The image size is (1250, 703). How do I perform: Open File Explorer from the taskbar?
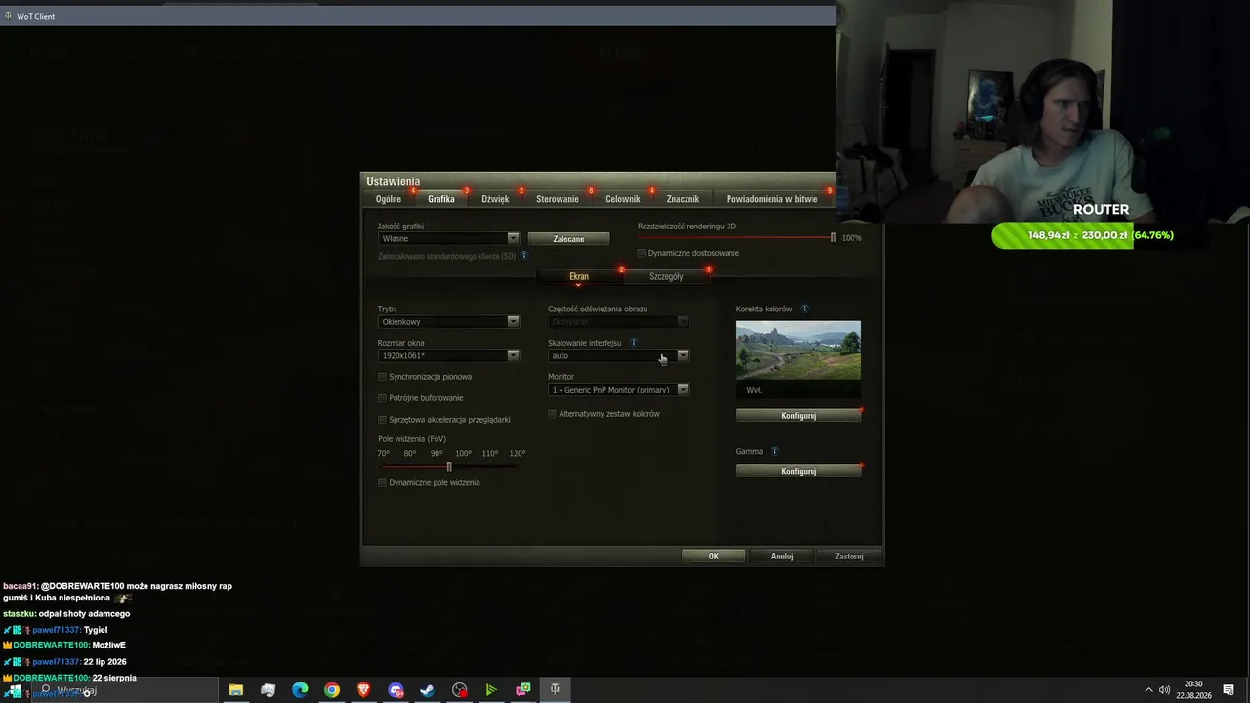click(236, 690)
